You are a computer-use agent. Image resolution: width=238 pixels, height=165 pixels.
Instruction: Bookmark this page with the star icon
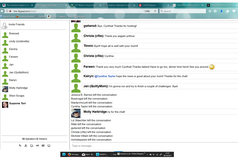[x=210, y=11]
